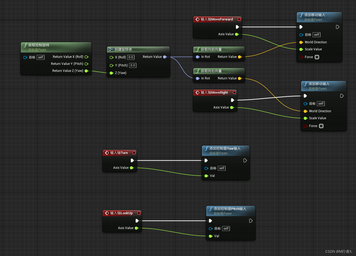Toggle Force checkbox on lower 添加移动输入
Viewport: 356px width, 256px height.
pos(321,126)
